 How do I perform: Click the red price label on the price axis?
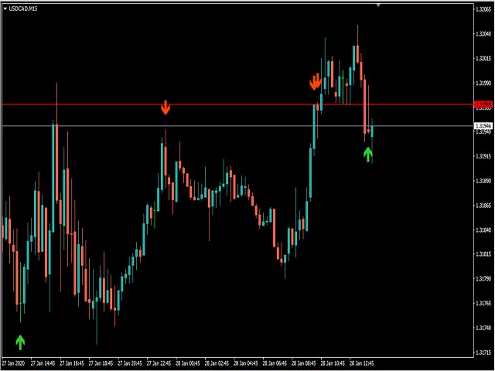tap(483, 104)
